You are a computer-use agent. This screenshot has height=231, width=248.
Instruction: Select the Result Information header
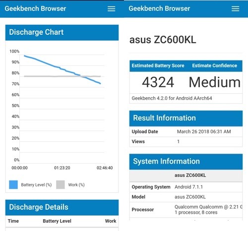[x=186, y=118]
